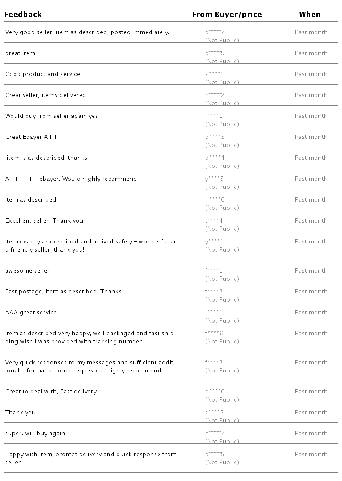342x481 pixels.
Task: Click buyer t****6 username
Action: tap(214, 333)
